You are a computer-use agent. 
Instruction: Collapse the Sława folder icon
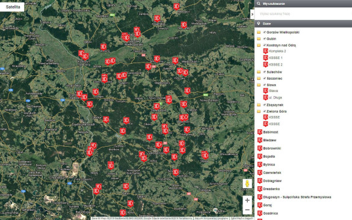[x=259, y=85]
